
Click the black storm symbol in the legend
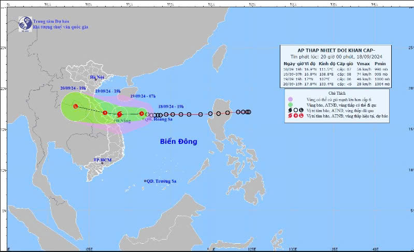click(290, 110)
